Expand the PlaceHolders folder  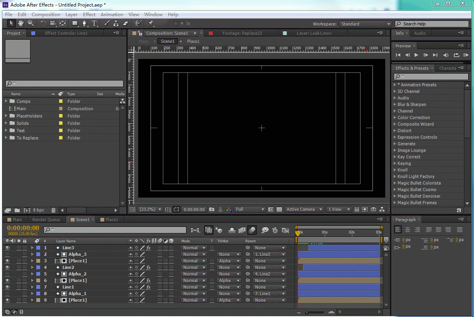click(x=6, y=116)
